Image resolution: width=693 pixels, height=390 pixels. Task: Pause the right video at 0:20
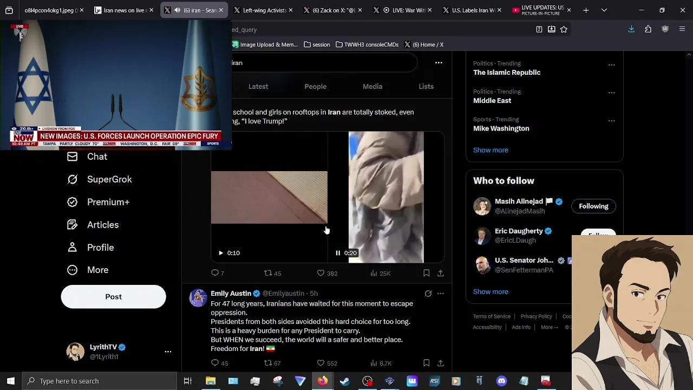[338, 253]
